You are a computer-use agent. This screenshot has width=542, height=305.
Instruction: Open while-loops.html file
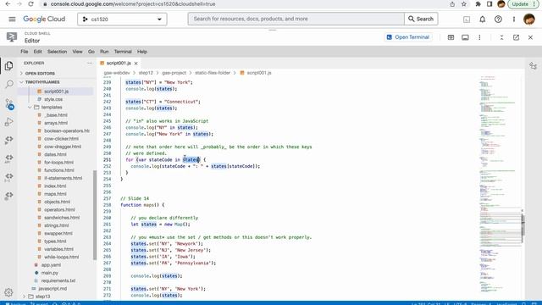61,257
